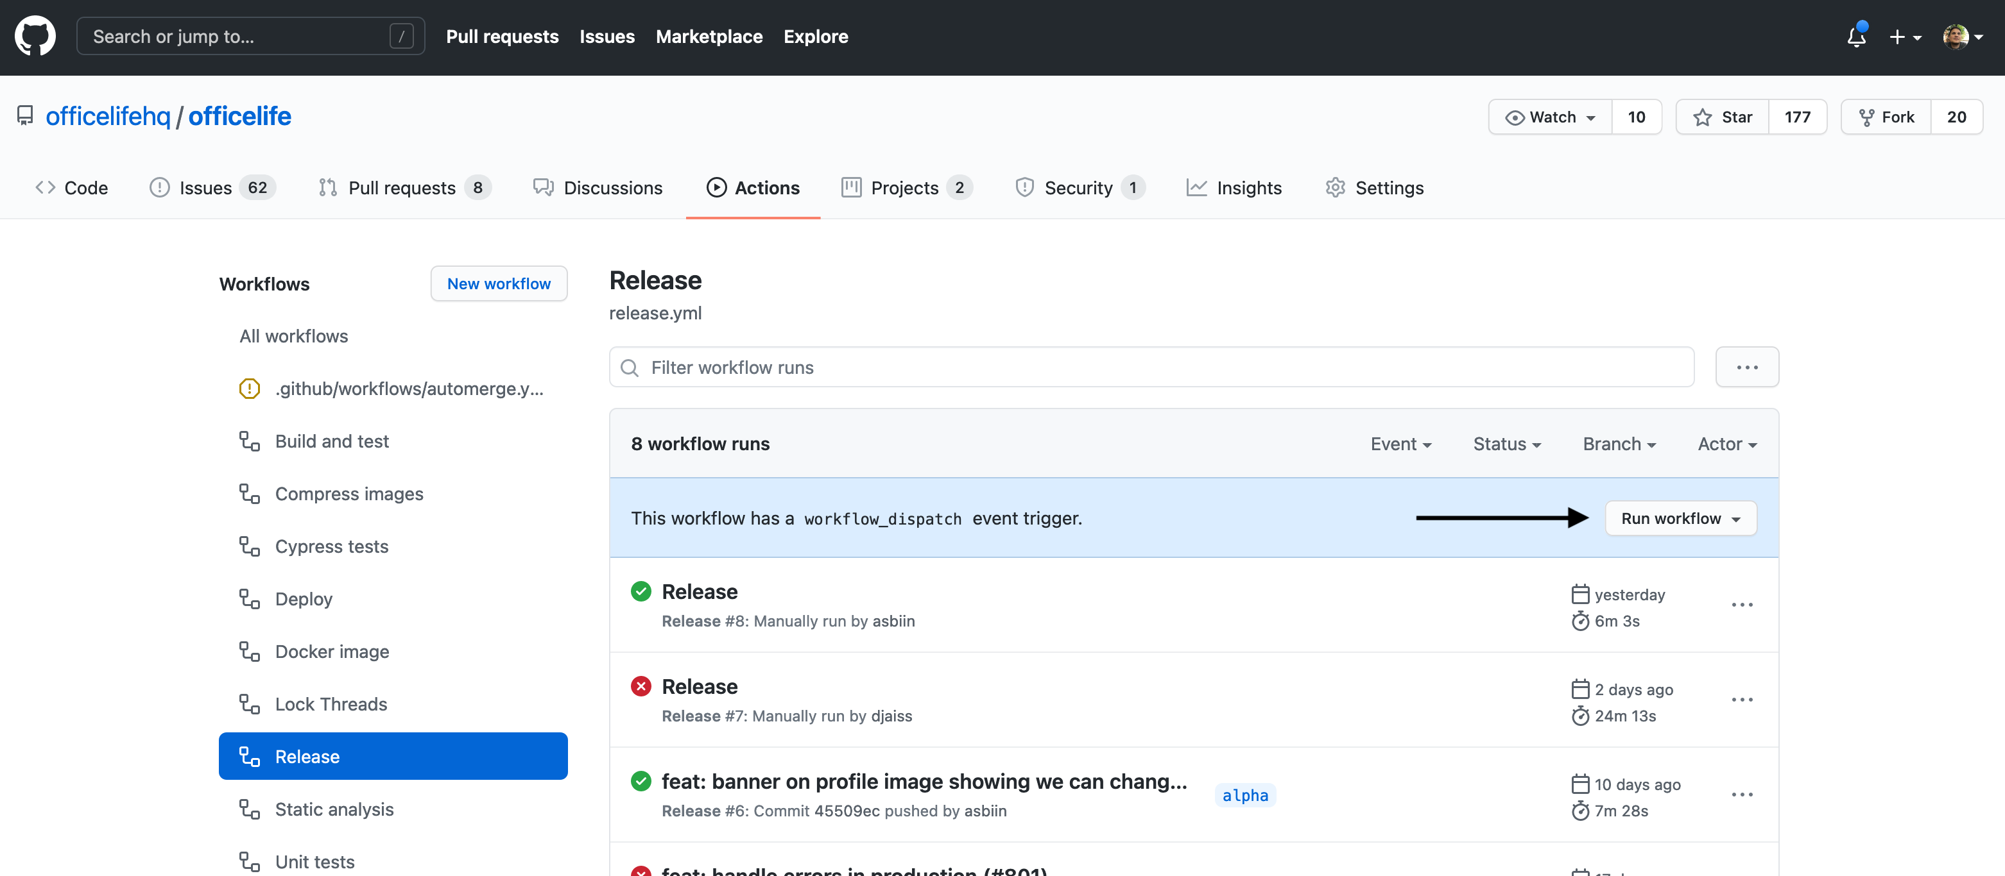Click the GitHub Octocat logo

coord(35,36)
